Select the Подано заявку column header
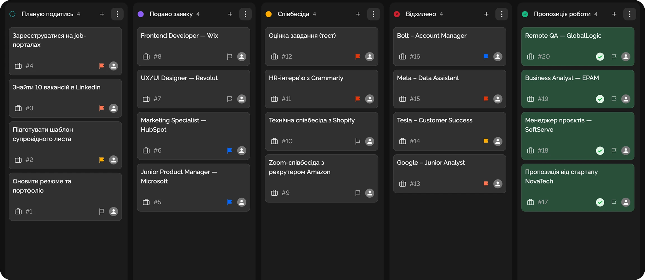The width and height of the screenshot is (645, 280). [x=171, y=14]
